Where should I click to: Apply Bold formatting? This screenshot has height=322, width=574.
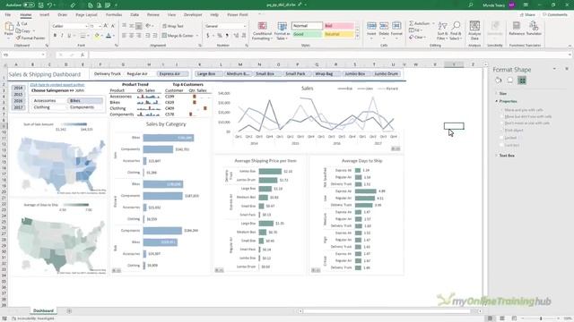pyautogui.click(x=55, y=36)
